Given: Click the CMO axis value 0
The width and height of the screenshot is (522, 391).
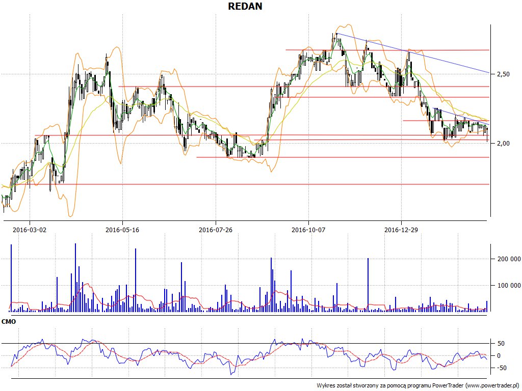Looking at the screenshot, I should tap(499, 356).
